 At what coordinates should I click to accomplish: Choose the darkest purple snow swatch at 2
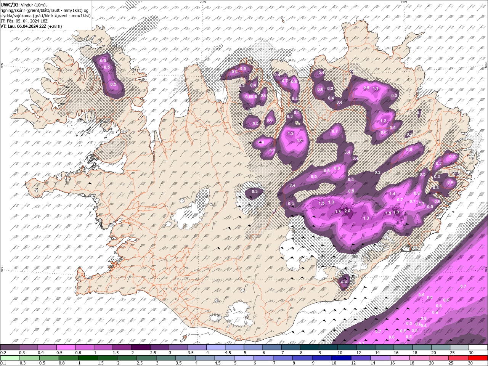(x=141, y=347)
